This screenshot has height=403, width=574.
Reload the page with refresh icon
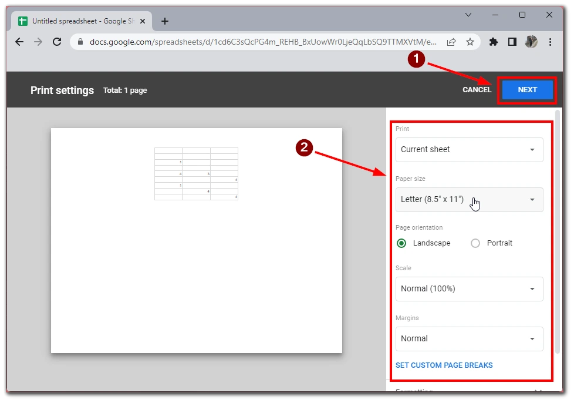57,42
